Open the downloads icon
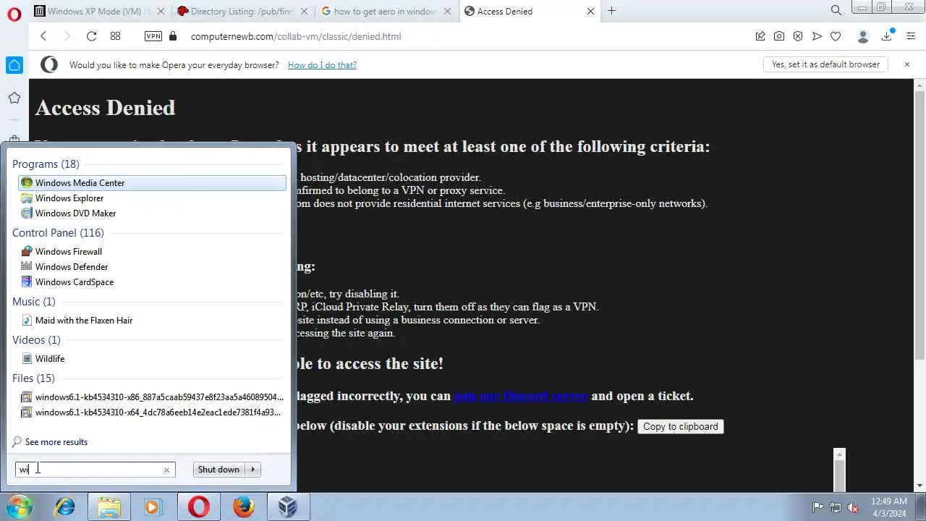Viewport: 926px width, 521px height. [887, 35]
